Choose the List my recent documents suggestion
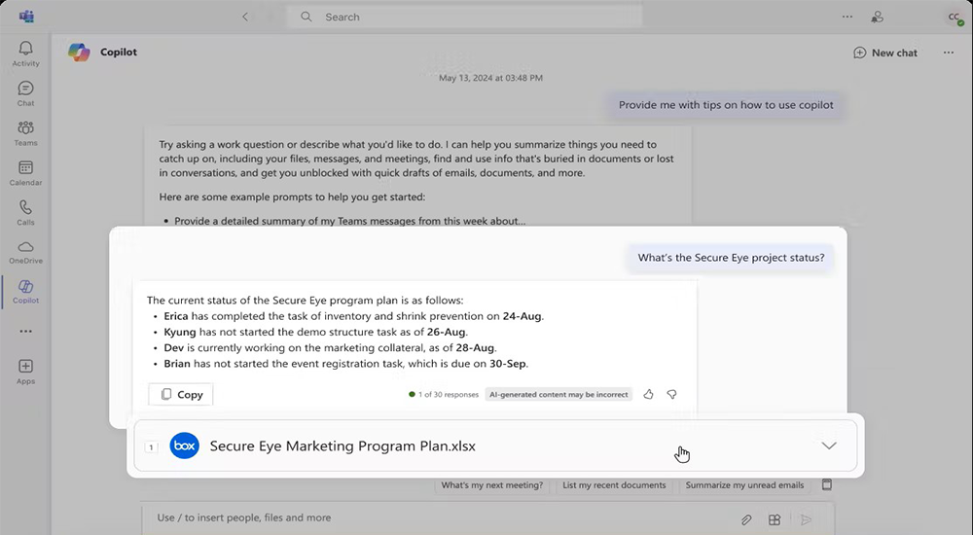The width and height of the screenshot is (973, 535). click(x=614, y=485)
